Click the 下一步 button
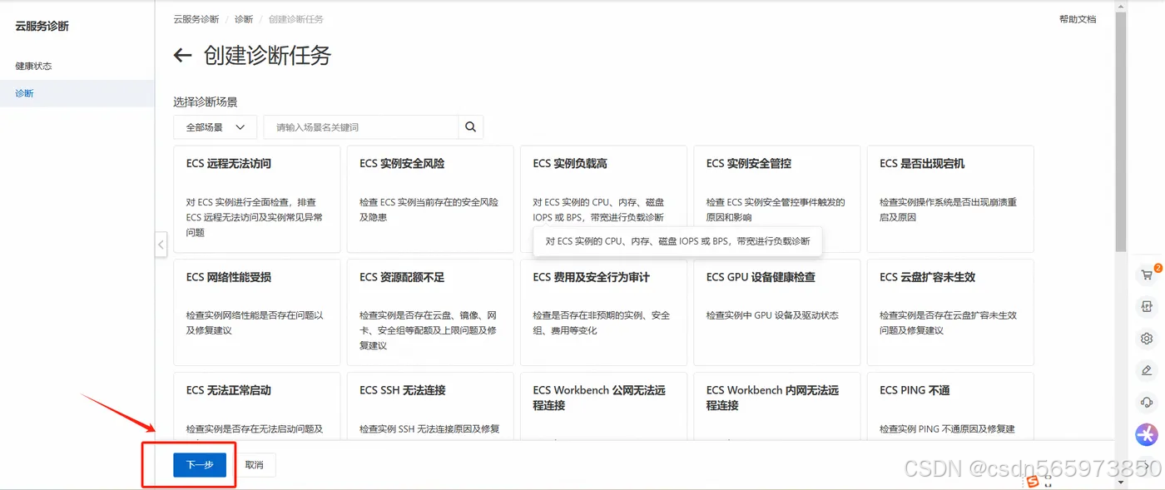The image size is (1165, 490). 199,464
